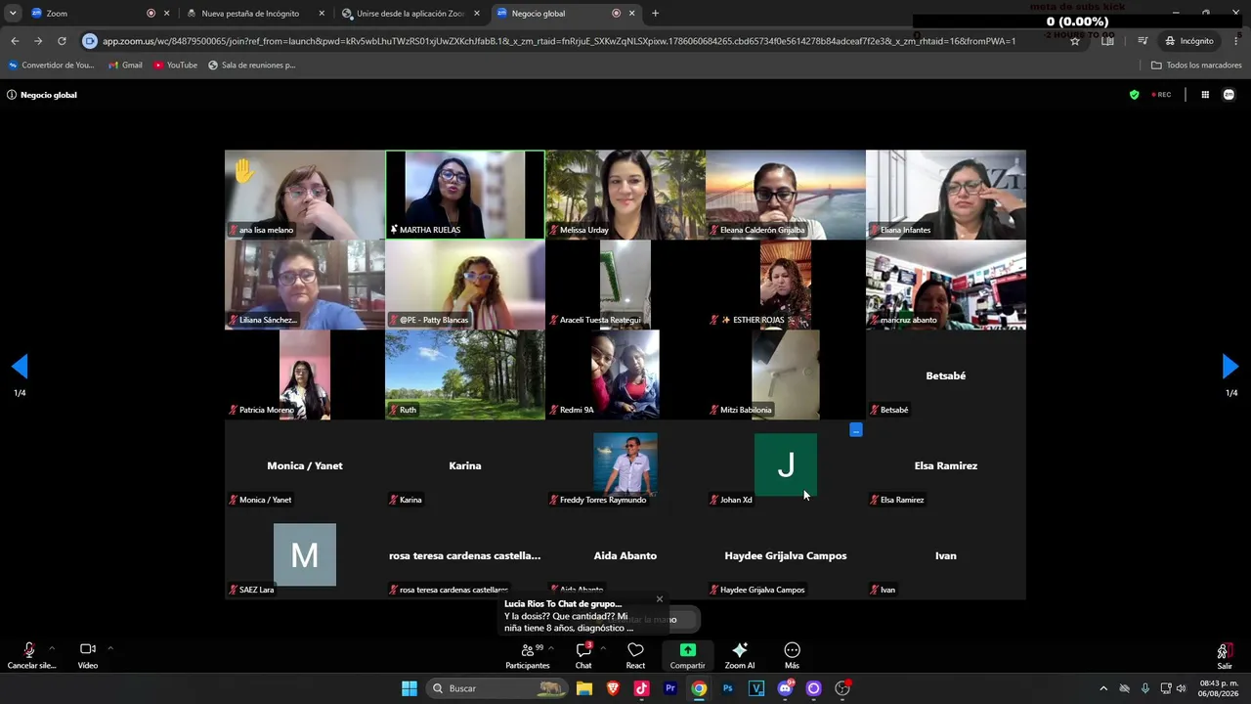Click the Zoom URL address bar

coord(559,41)
